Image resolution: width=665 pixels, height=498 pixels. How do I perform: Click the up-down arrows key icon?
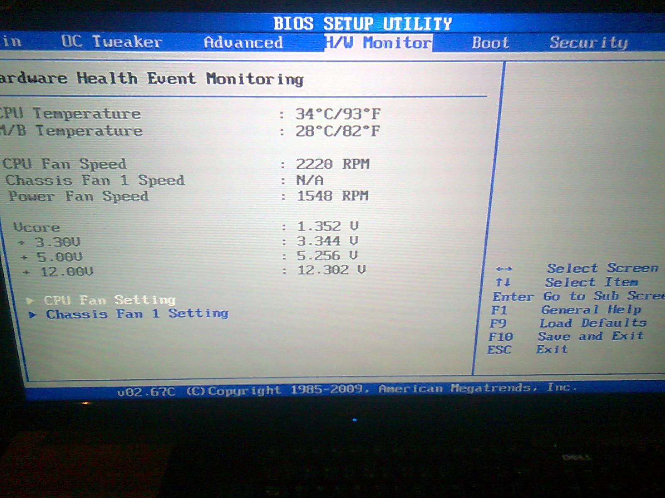[x=503, y=283]
